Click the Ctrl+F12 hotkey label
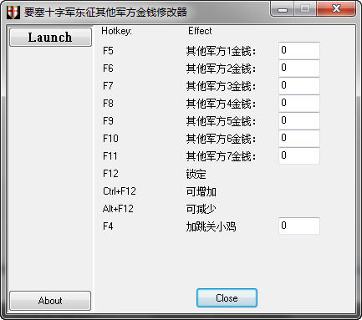 [120, 191]
